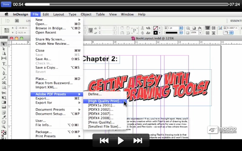Select the Rectangle Frame tool
The width and height of the screenshot is (242, 151).
click(x=4, y=83)
